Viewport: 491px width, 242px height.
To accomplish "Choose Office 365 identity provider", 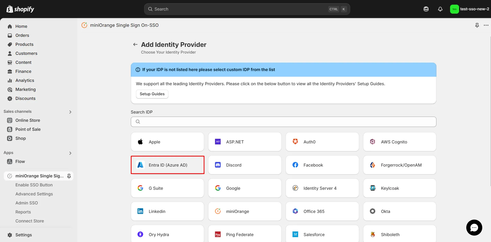I will 322,211.
